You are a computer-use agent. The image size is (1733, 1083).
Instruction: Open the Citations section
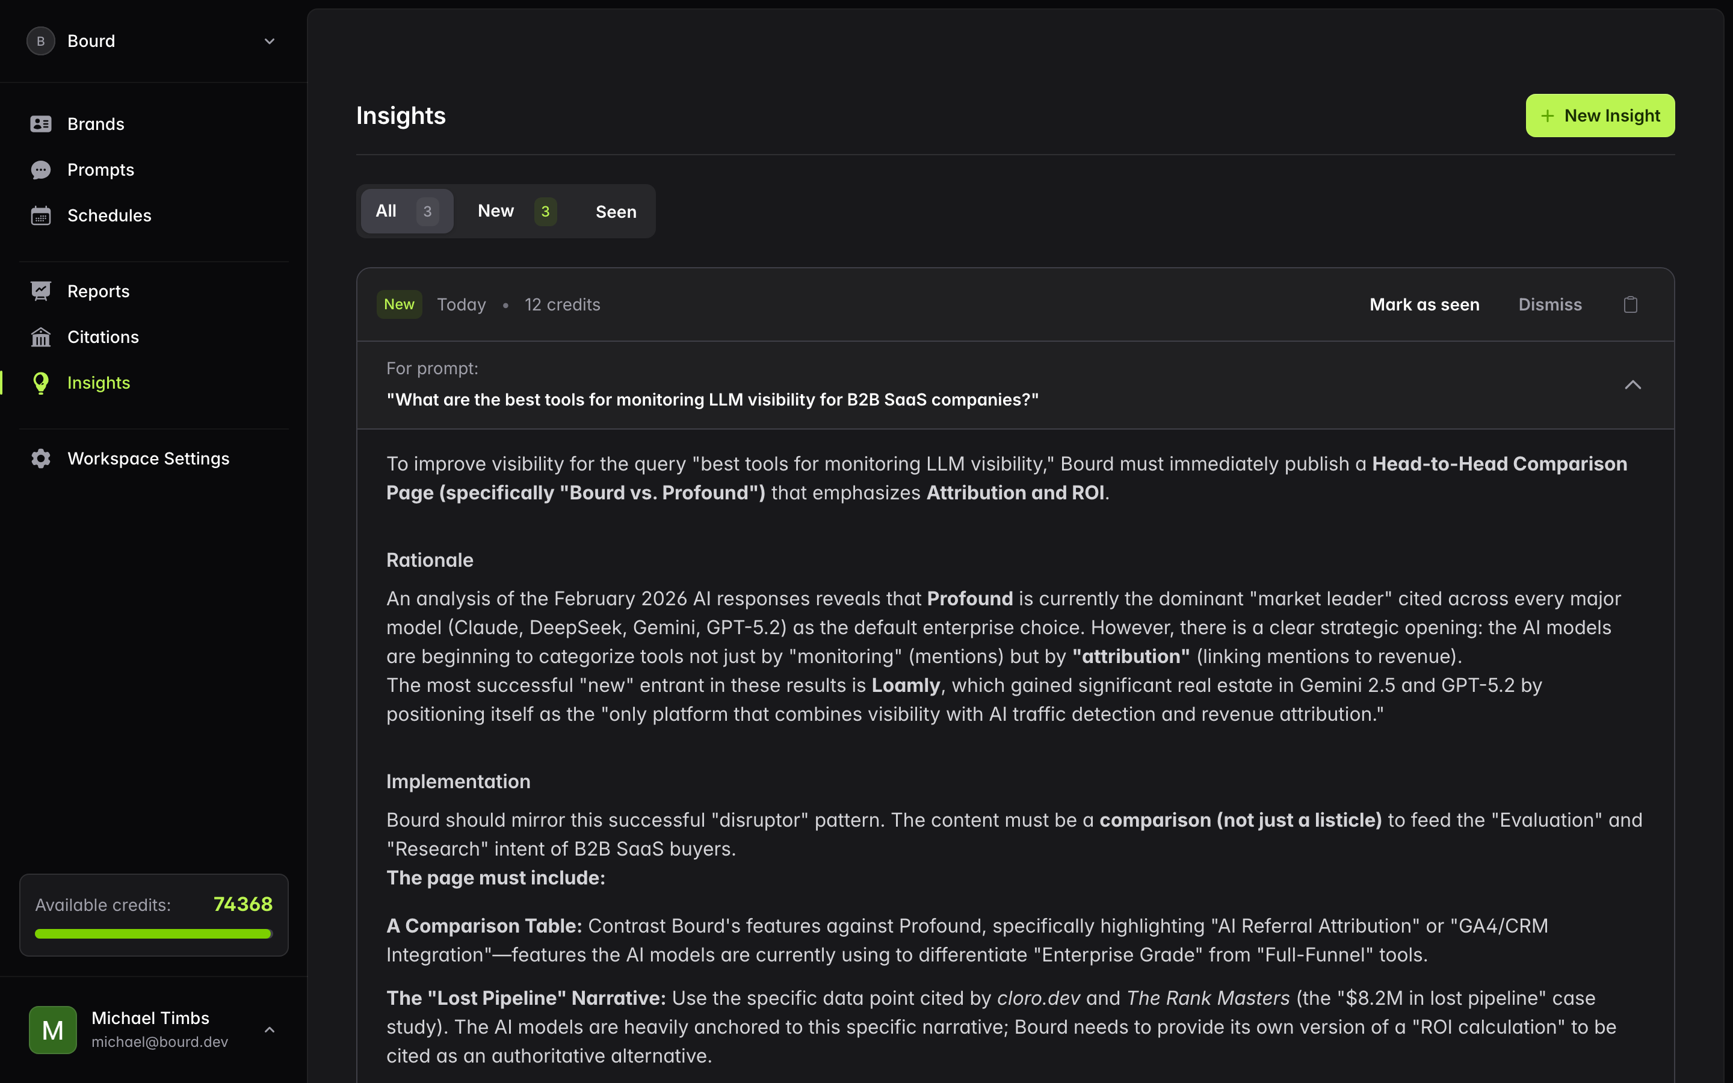pos(103,337)
